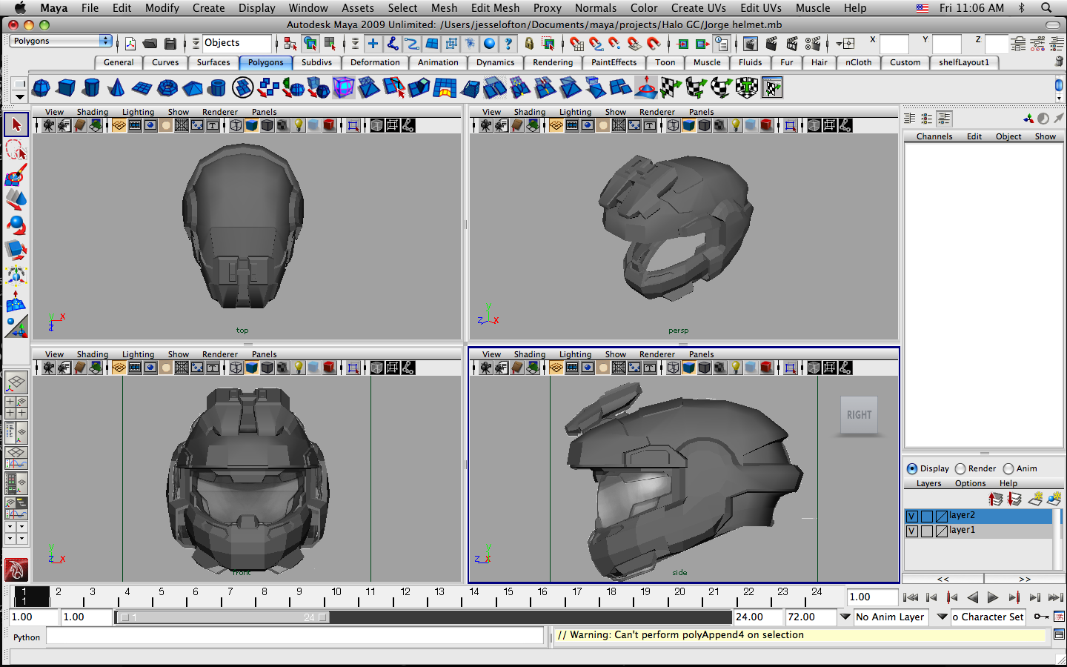This screenshot has height=667, width=1067.
Task: Activate the Lasso select tool
Action: [x=16, y=150]
